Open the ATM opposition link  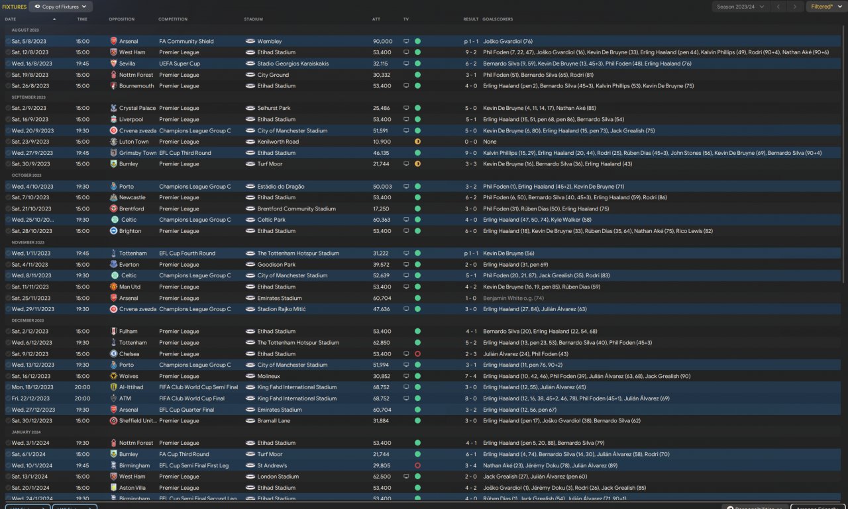[125, 398]
